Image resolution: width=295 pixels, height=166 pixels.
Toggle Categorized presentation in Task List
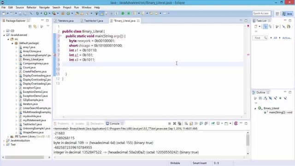[x=265, y=27]
